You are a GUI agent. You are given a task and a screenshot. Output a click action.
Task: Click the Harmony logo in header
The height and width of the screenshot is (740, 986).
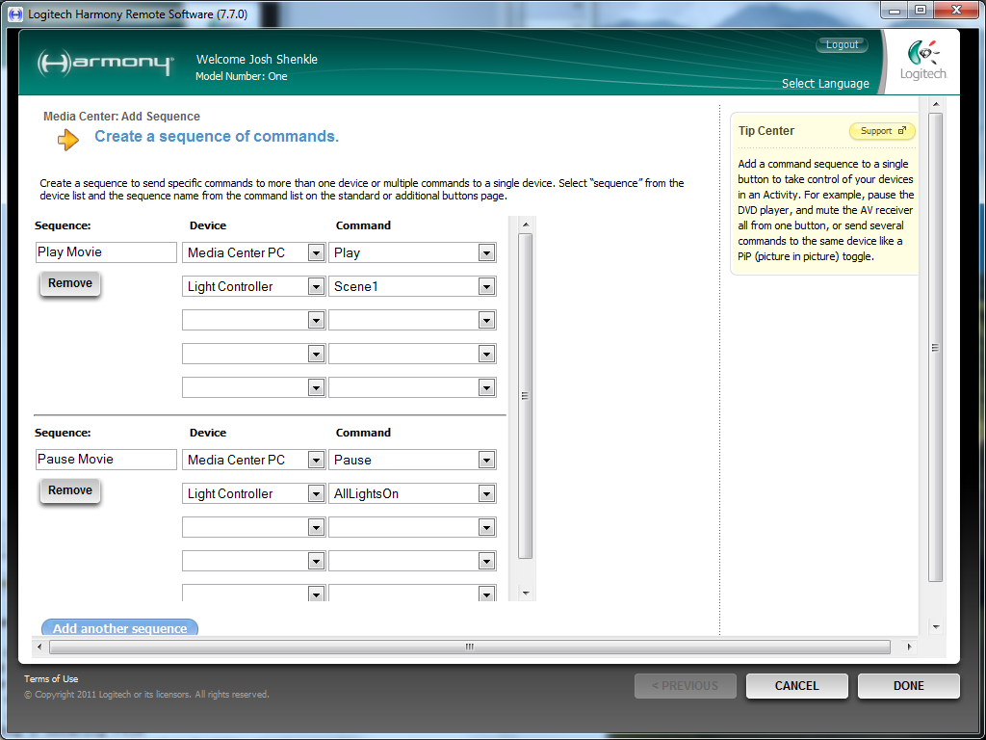pos(105,63)
